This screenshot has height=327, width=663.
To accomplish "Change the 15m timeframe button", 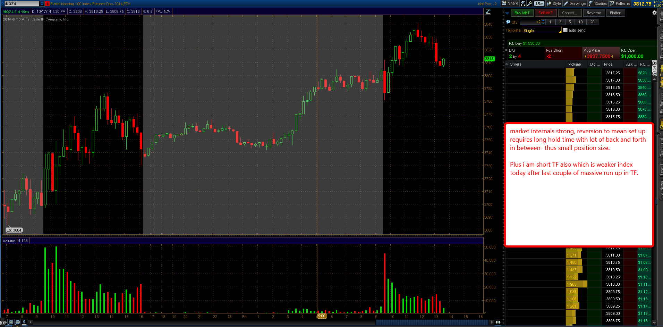I will tap(539, 3).
